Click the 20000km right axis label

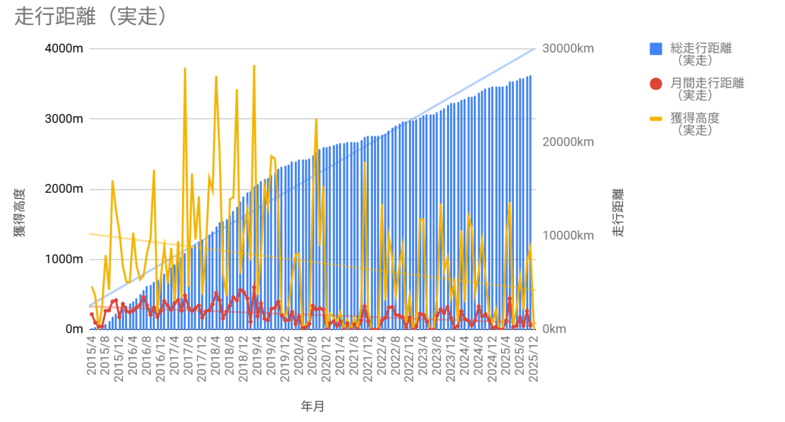(x=568, y=142)
